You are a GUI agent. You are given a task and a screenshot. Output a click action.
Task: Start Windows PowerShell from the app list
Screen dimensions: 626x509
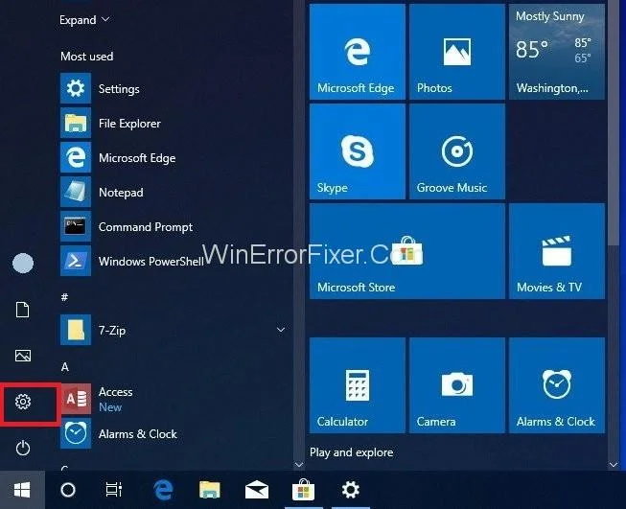click(x=174, y=261)
